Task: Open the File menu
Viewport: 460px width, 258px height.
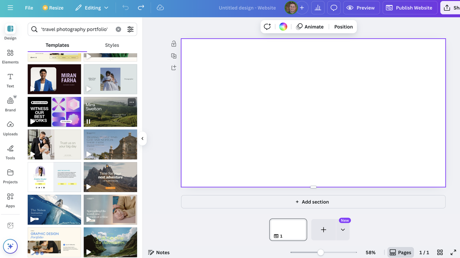Action: pos(29,7)
